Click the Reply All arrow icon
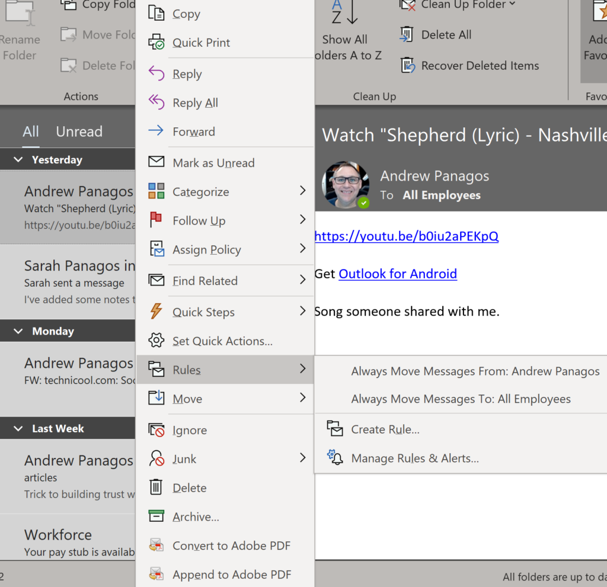 coord(156,102)
